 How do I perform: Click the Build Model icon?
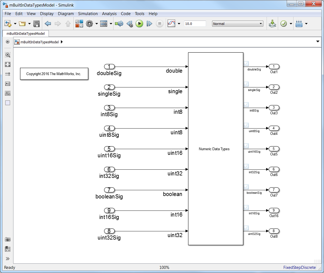(272, 24)
